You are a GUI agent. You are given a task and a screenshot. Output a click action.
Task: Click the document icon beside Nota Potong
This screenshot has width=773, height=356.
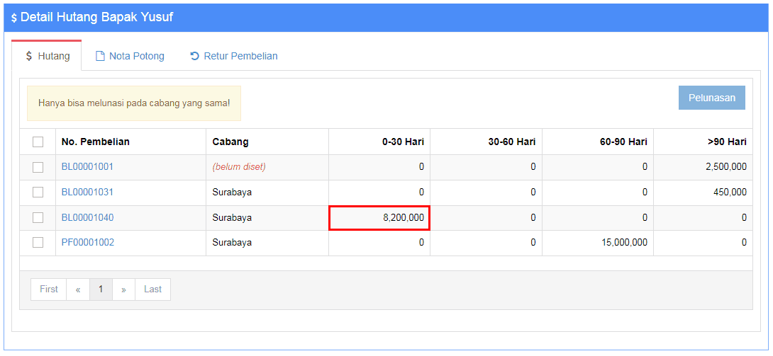click(x=100, y=56)
